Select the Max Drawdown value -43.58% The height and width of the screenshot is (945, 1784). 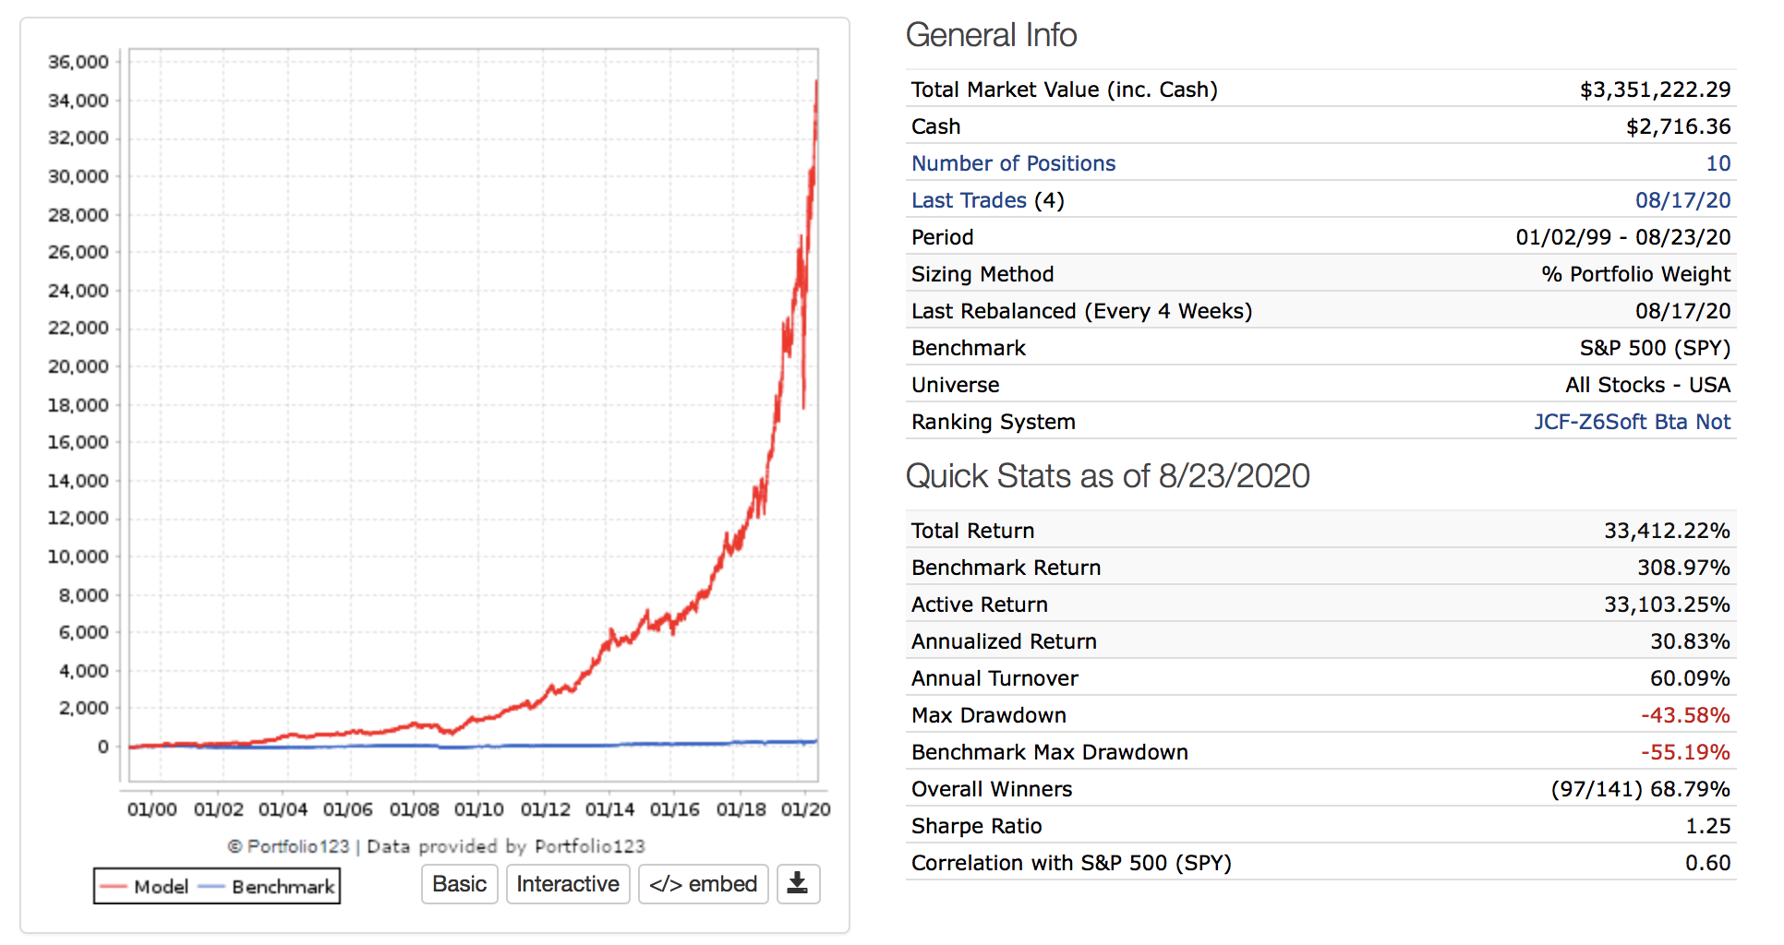pos(1684,715)
